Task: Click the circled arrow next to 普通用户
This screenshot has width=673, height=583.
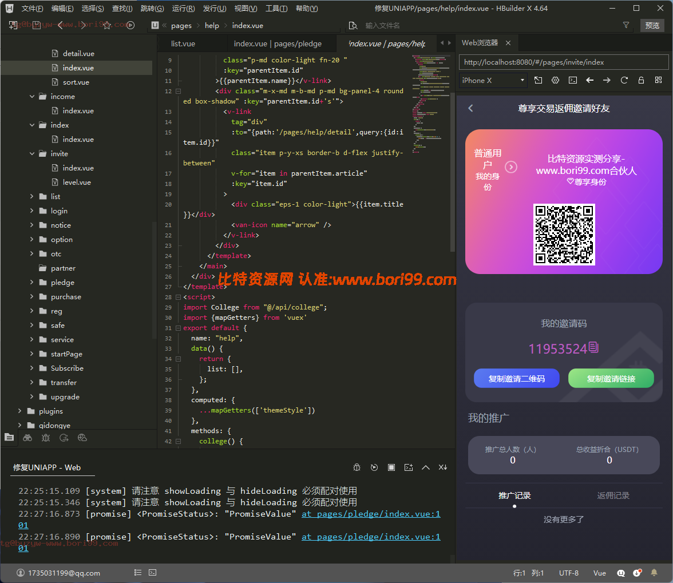Action: (x=510, y=167)
